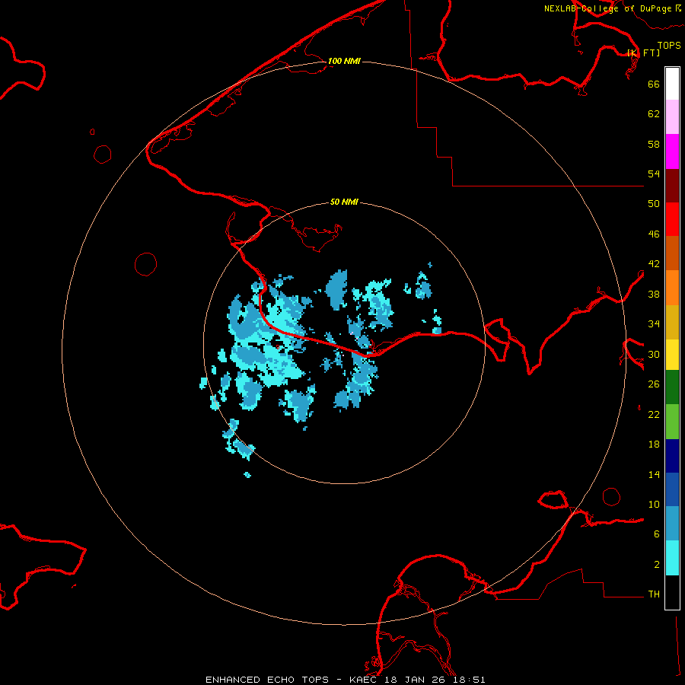The height and width of the screenshot is (685, 685).
Task: Click the TOPS legend title
Action: pos(669,45)
